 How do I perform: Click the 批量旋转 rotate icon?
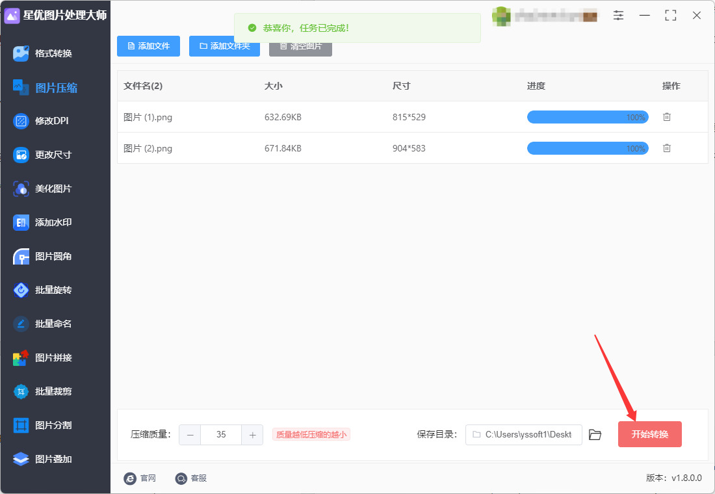pyautogui.click(x=21, y=290)
